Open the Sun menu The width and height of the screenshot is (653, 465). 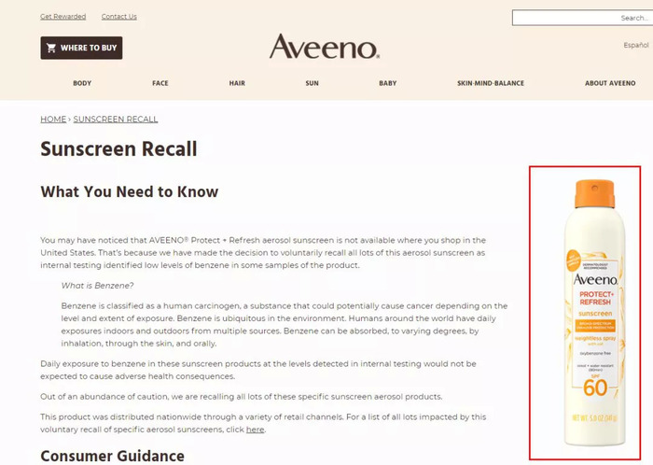[312, 83]
